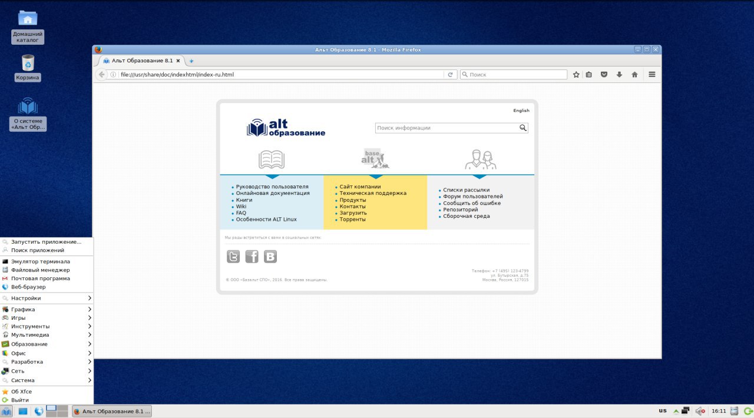Viewport: 754px width, 418px height.
Task: Expand the Образование submenu
Action: (47, 344)
